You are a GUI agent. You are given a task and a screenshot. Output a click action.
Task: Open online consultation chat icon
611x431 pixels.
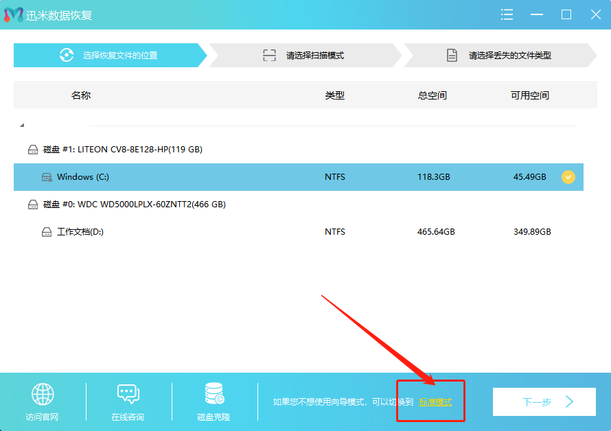point(128,395)
